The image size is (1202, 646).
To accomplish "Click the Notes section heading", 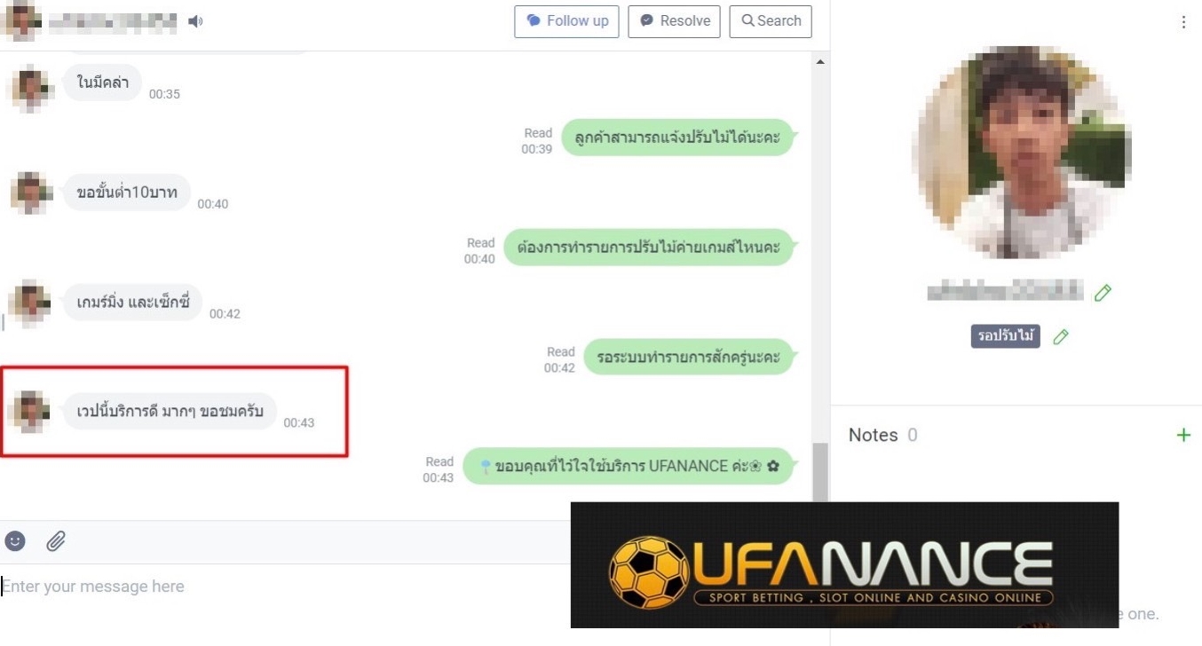I will [873, 435].
